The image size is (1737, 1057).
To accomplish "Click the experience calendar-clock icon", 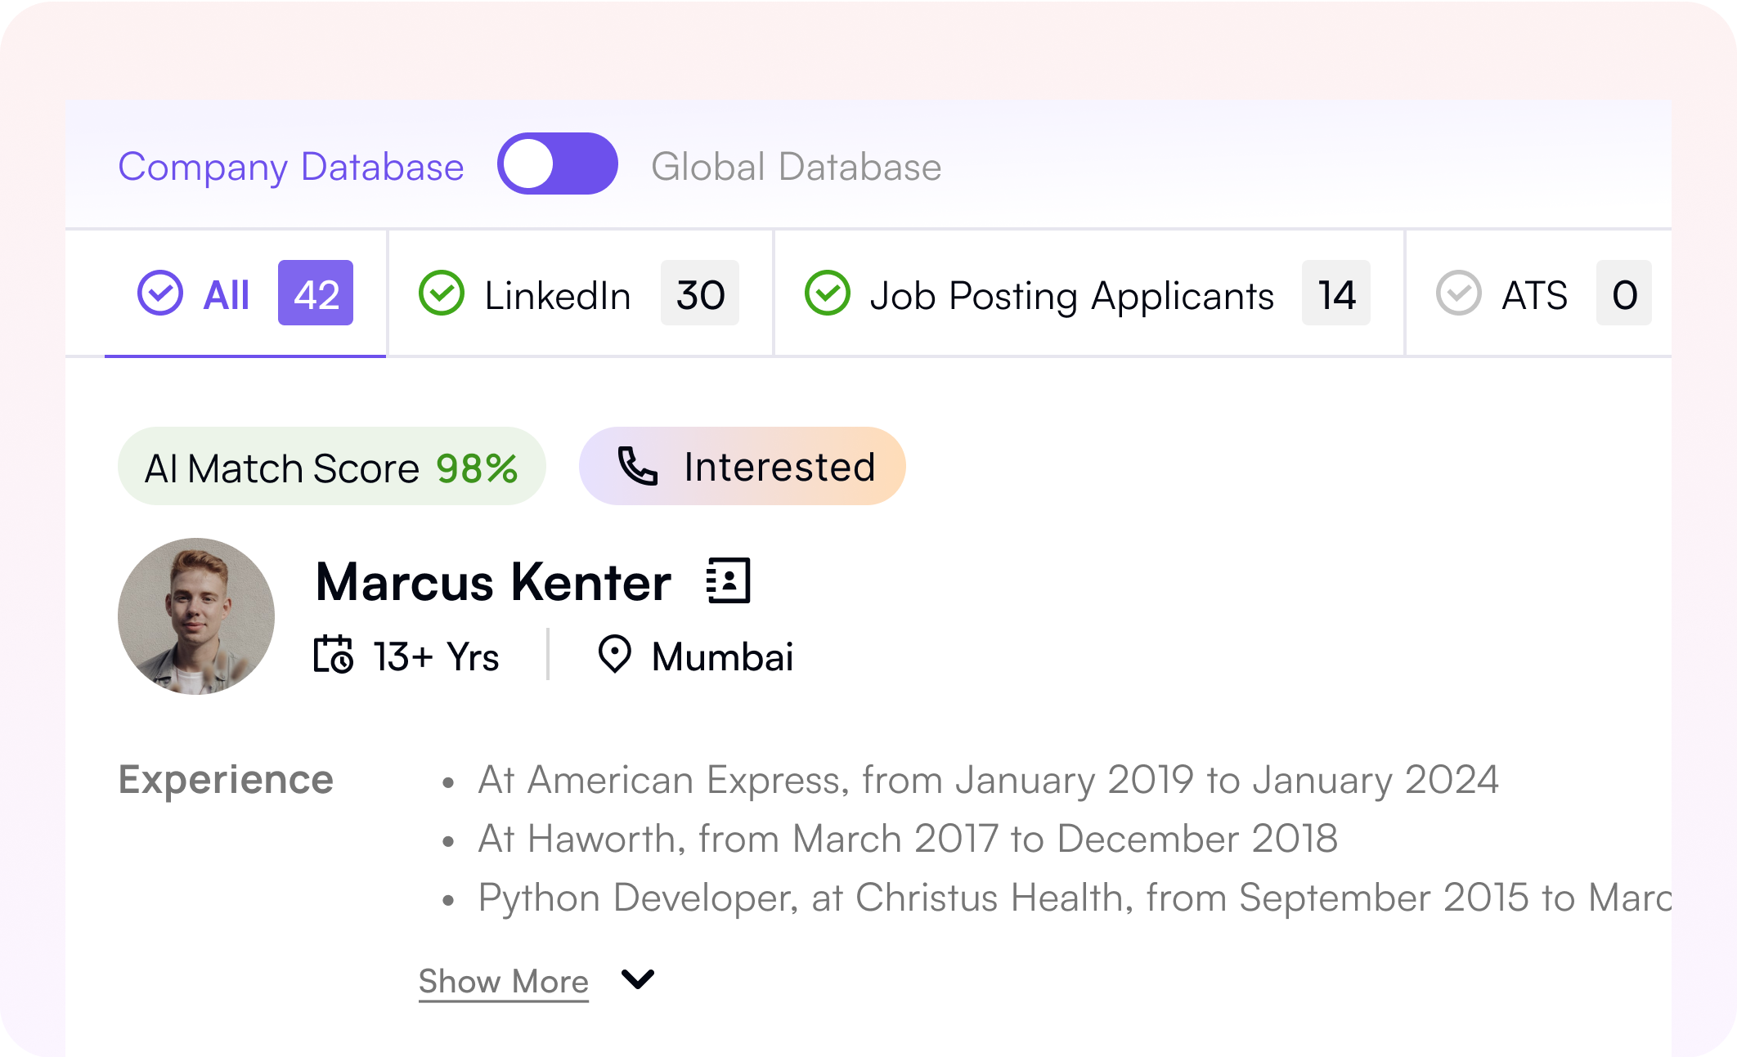I will pyautogui.click(x=334, y=655).
